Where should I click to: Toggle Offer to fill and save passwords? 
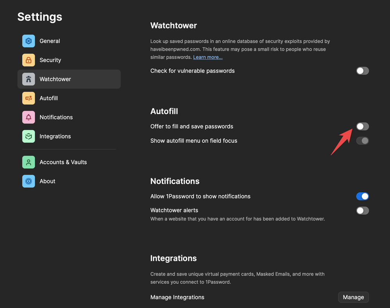tap(362, 126)
